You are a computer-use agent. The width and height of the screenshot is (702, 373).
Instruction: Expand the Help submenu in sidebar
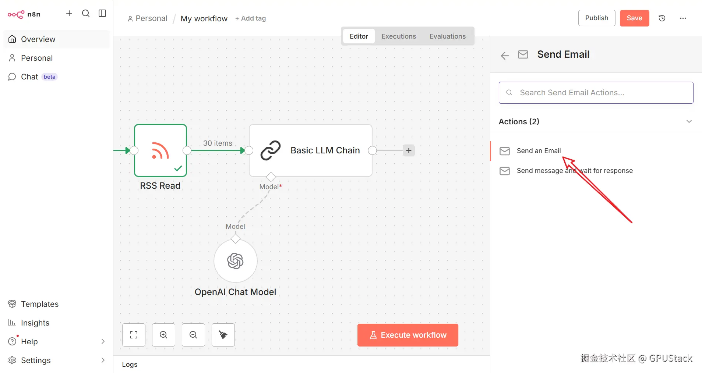point(103,341)
